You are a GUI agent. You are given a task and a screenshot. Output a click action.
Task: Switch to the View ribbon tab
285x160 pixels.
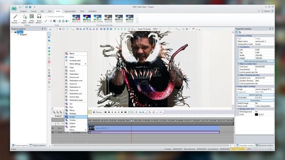(50, 11)
